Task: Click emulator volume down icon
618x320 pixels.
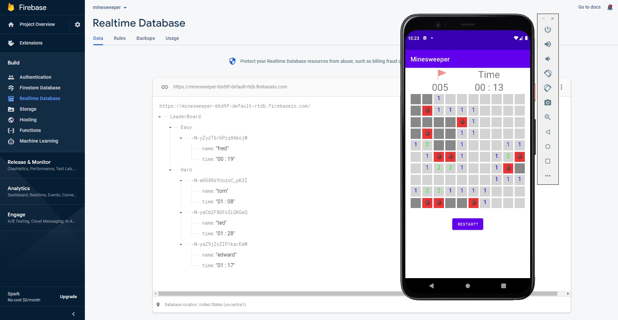Action: tap(547, 59)
